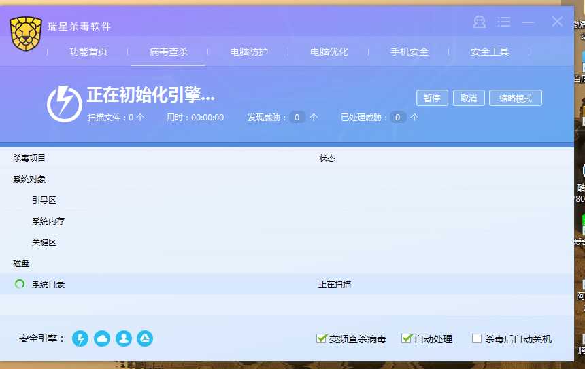
Task: Open the main menu list icon
Action: click(503, 22)
